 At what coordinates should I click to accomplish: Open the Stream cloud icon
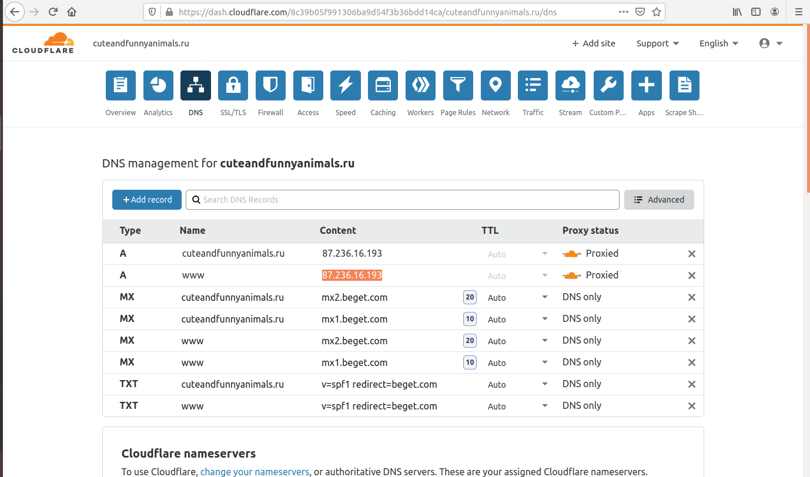(570, 86)
